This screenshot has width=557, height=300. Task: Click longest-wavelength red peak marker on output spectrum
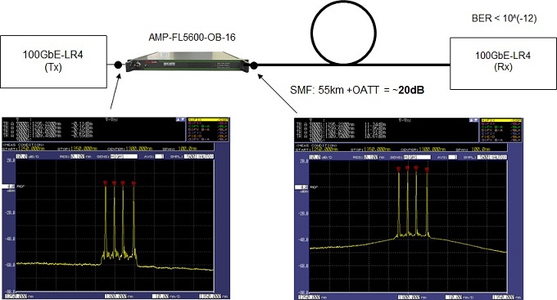point(427,170)
